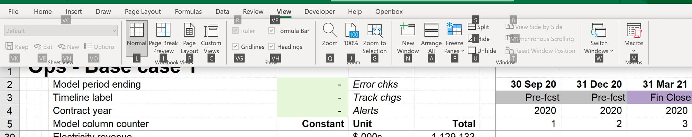The width and height of the screenshot is (692, 137).
Task: Toggle the Headings checkbox
Action: pyautogui.click(x=272, y=47)
